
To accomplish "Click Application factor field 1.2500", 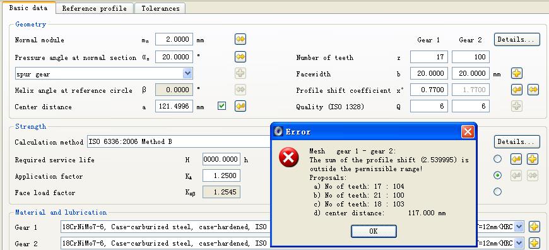I will coord(221,176).
